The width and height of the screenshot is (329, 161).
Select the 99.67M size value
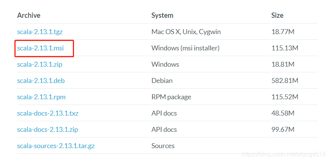tap(283, 130)
